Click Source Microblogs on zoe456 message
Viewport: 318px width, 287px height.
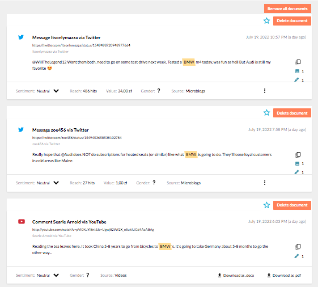tap(184, 183)
